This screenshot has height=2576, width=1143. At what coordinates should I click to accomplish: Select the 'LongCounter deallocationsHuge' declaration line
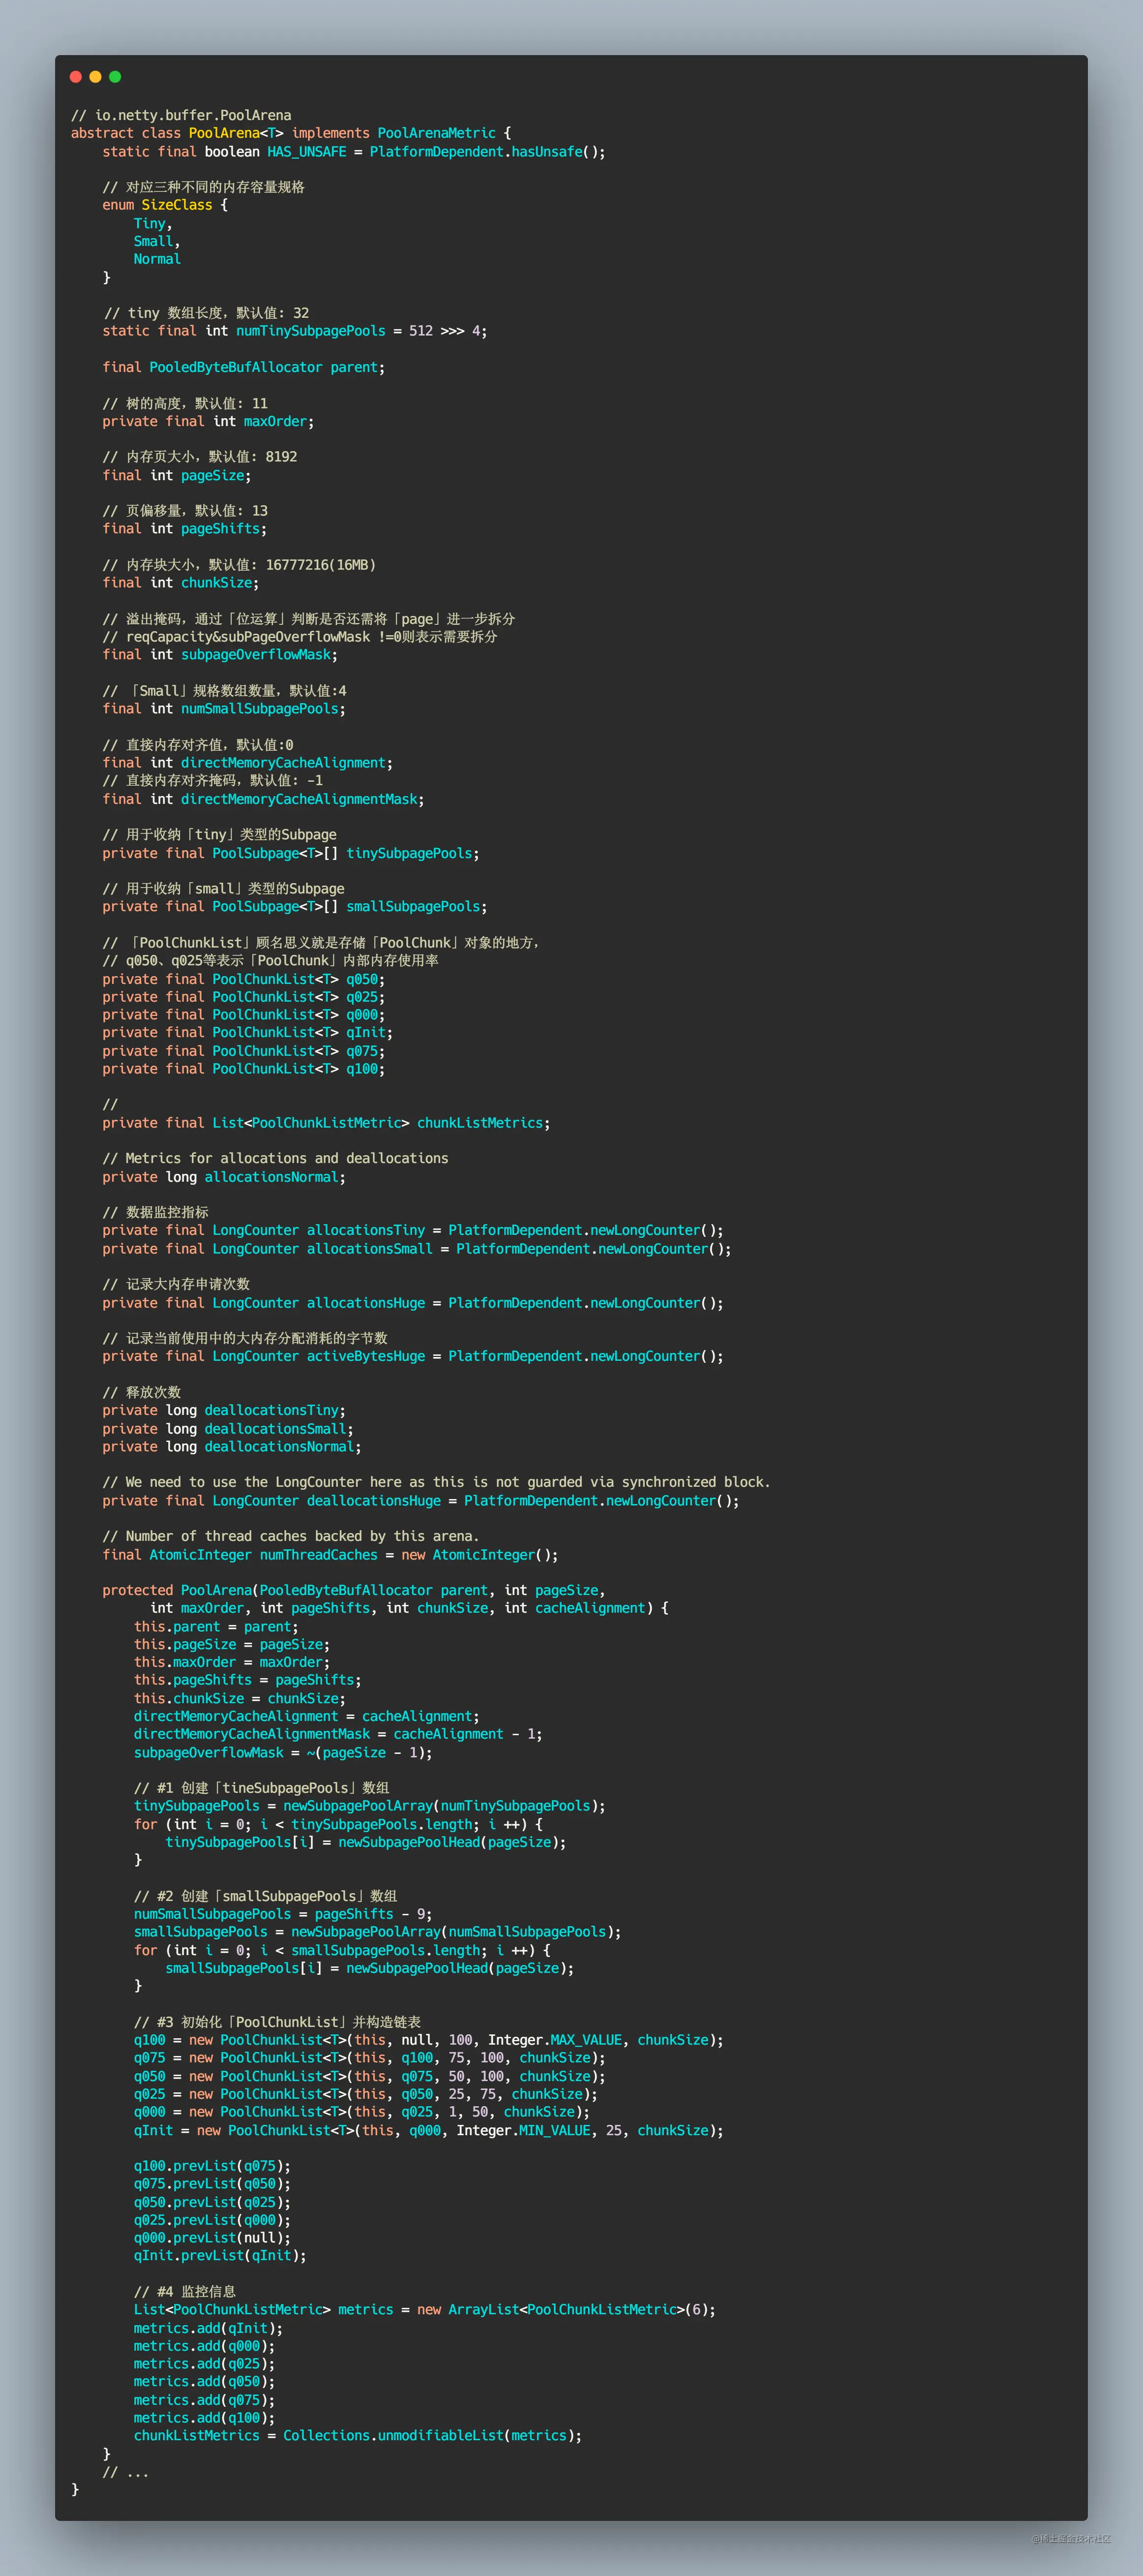point(421,1501)
